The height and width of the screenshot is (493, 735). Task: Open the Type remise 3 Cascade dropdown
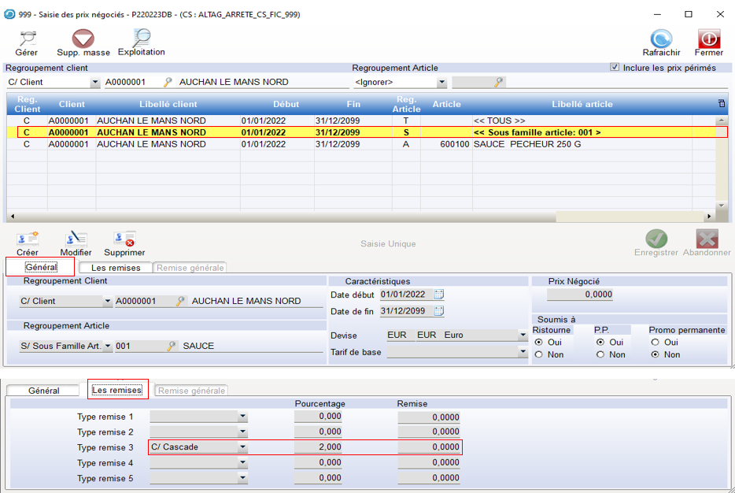[x=243, y=447]
